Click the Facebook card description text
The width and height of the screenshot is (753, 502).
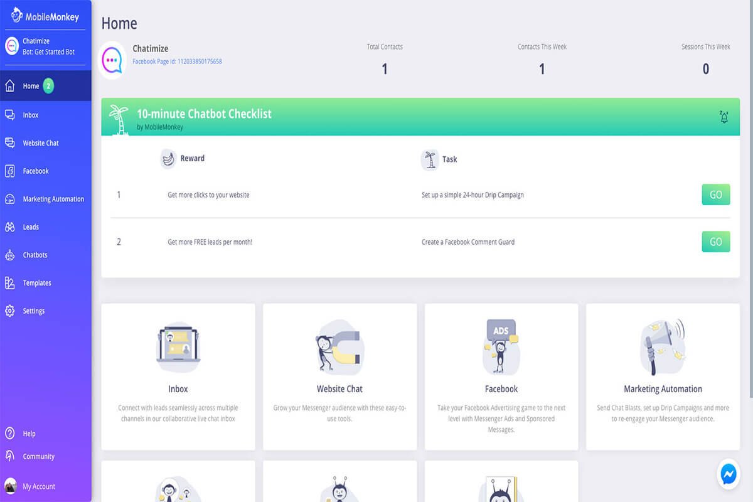coord(501,419)
